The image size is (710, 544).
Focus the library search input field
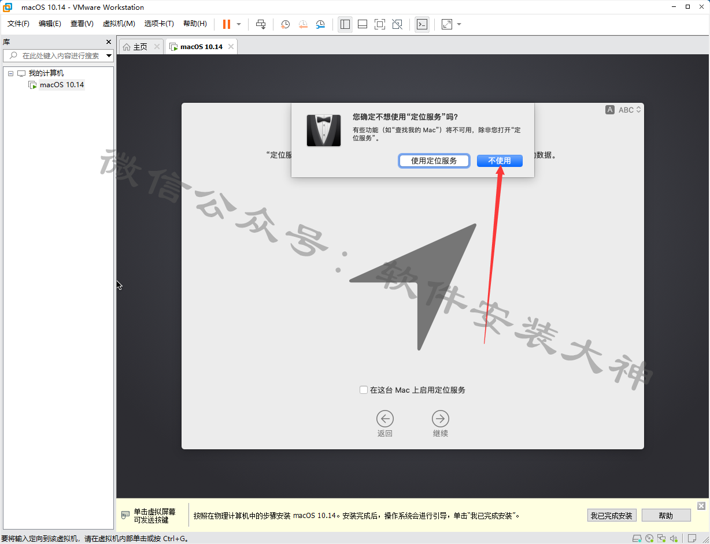58,55
